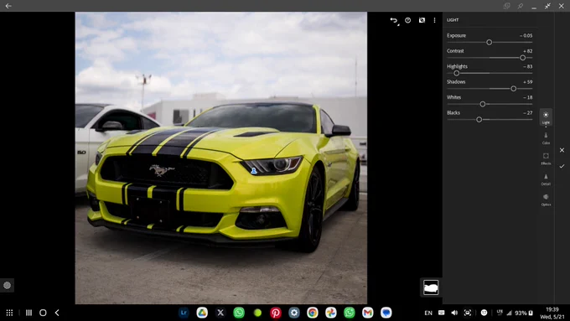
Task: Tap the taskbar back chevron
Action: (x=57, y=313)
